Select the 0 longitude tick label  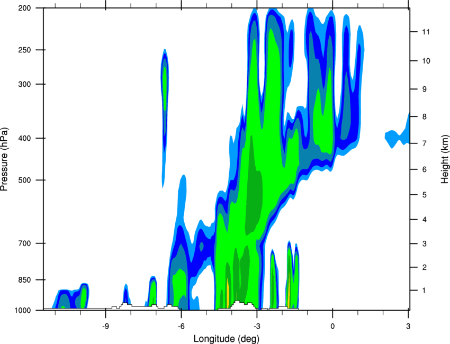pos(332,326)
